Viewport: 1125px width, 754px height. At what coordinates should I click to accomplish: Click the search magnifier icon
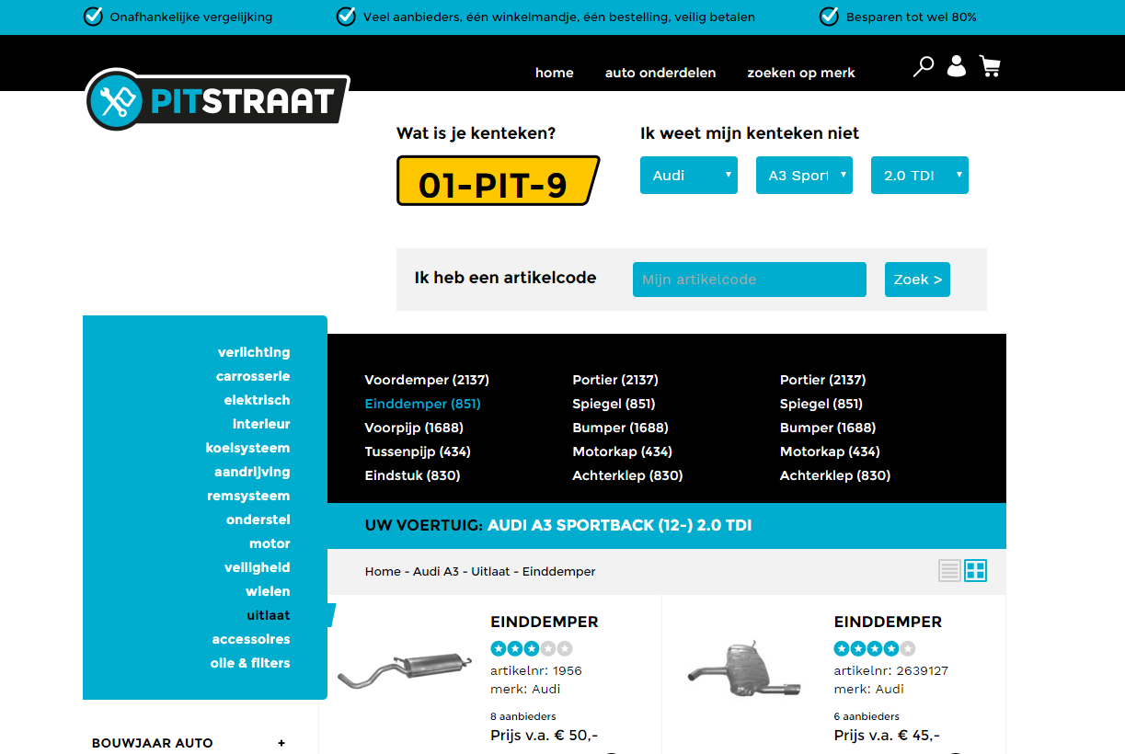(923, 67)
